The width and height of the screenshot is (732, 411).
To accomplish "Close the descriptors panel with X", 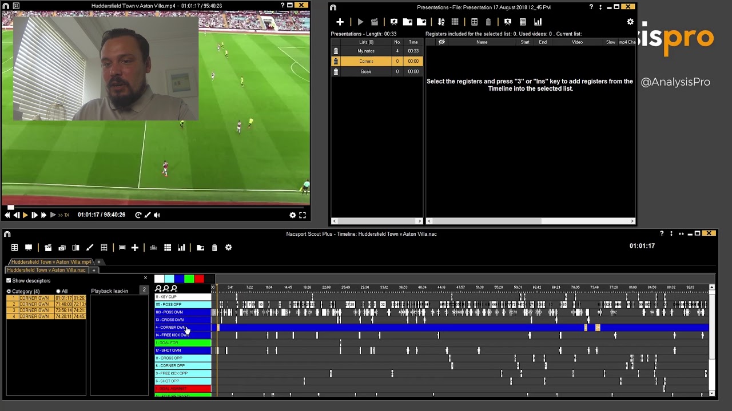I will [145, 278].
